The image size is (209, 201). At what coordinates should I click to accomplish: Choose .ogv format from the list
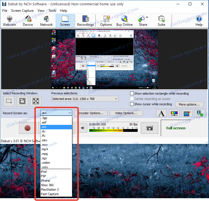(x=56, y=158)
